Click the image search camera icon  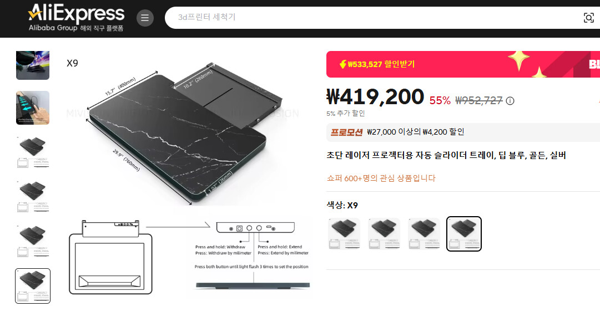tap(588, 18)
